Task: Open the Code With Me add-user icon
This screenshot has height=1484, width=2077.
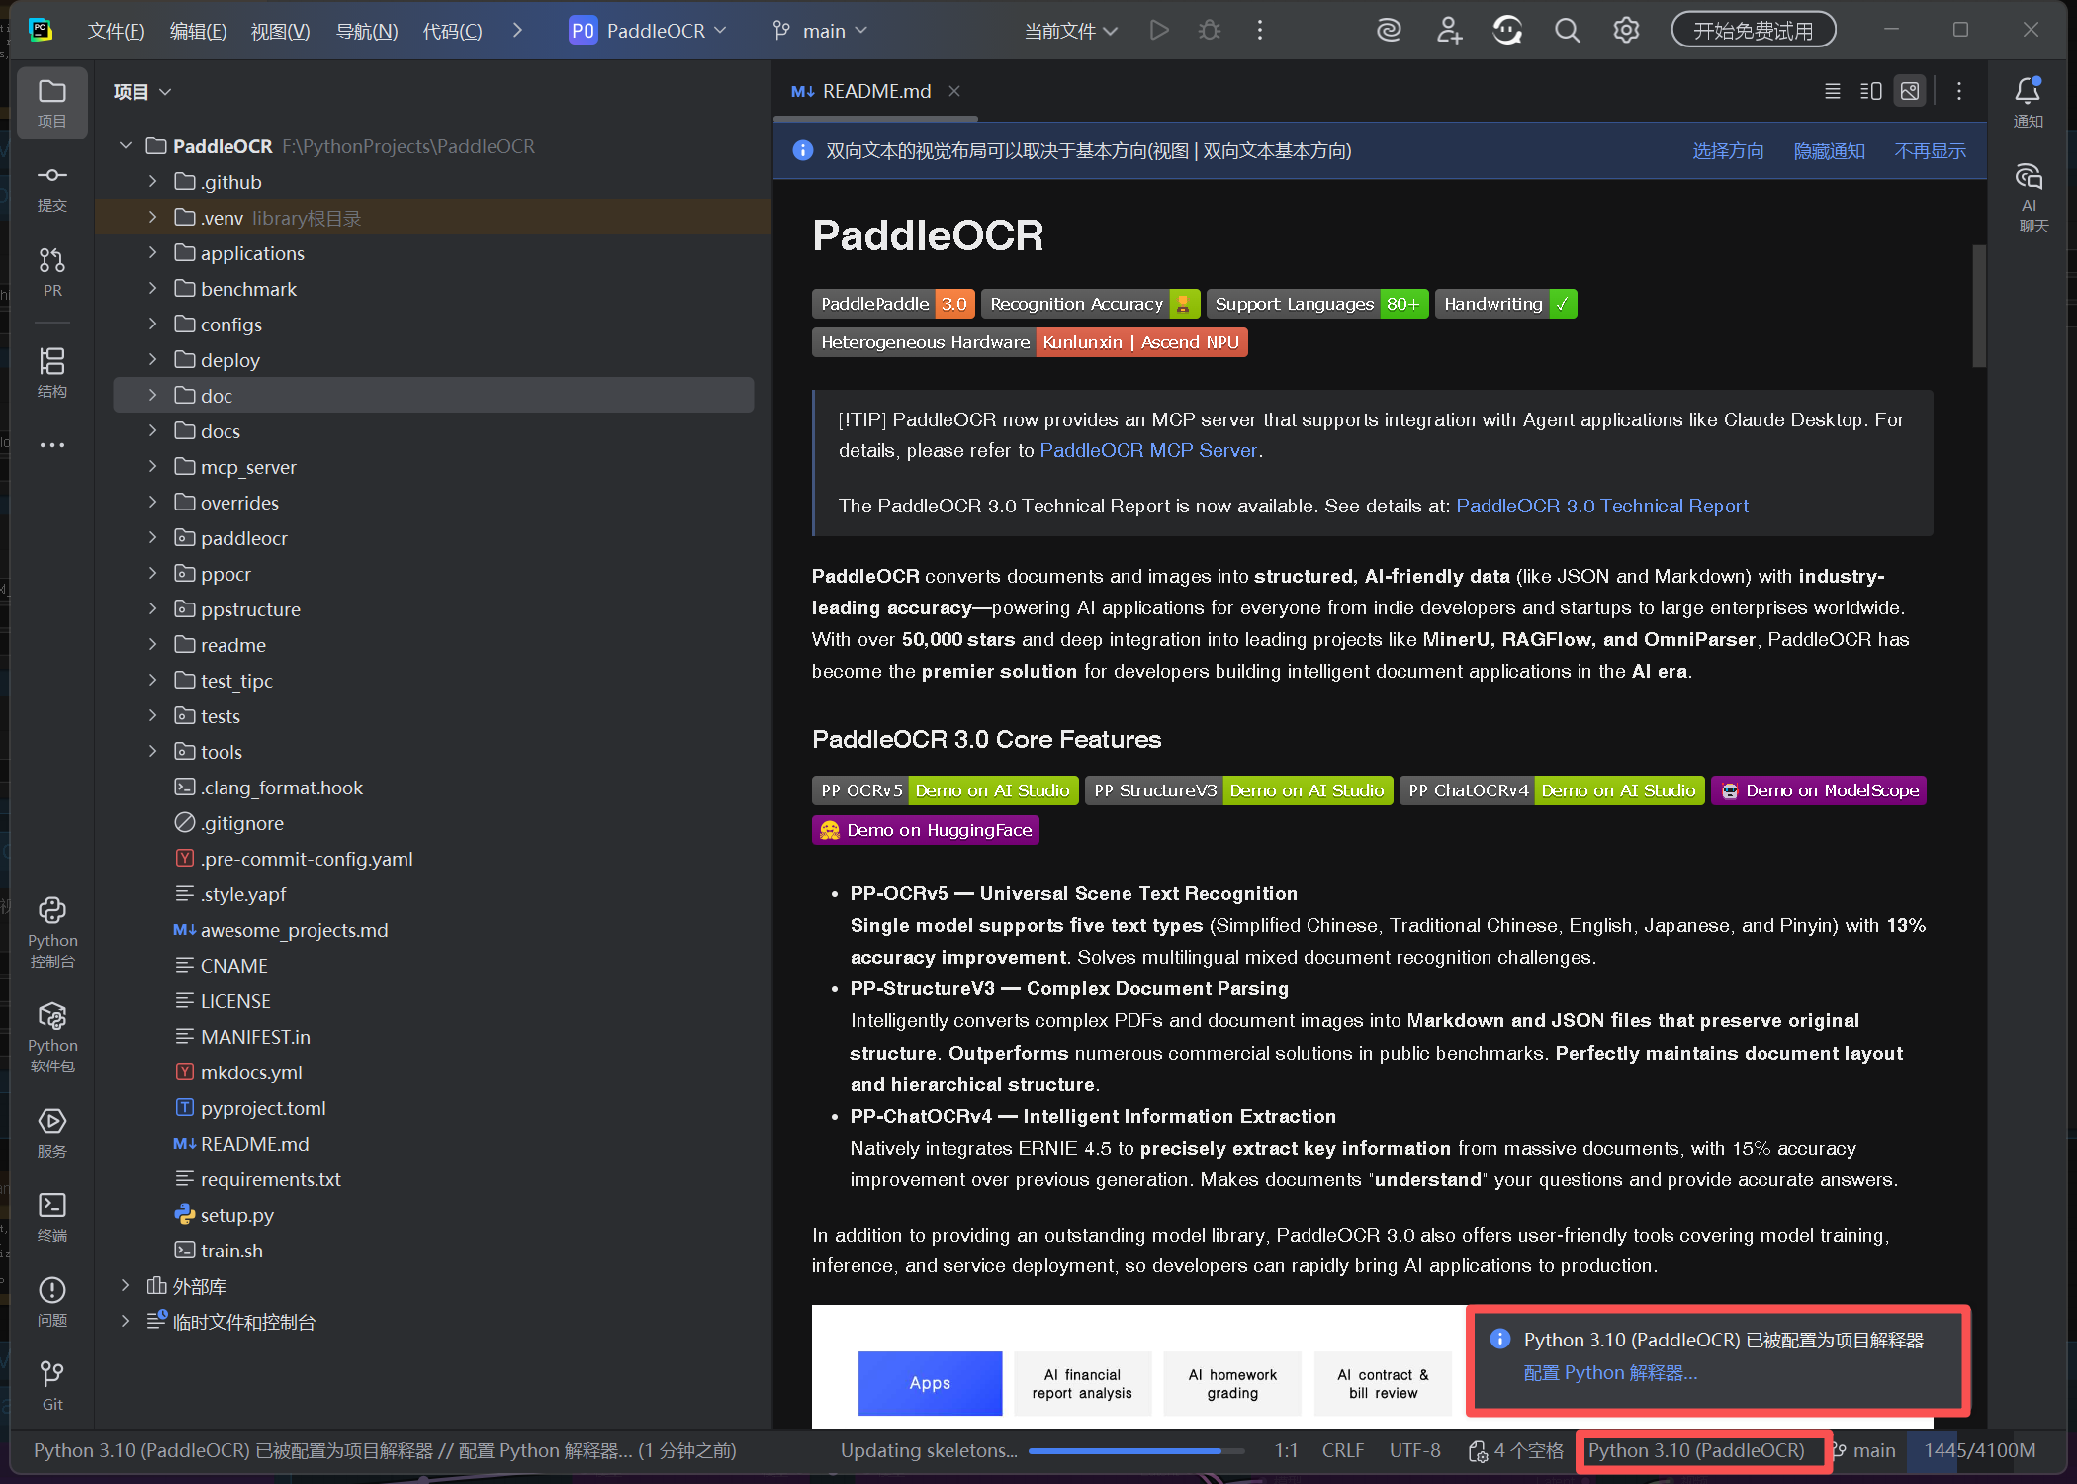Action: pos(1449,31)
